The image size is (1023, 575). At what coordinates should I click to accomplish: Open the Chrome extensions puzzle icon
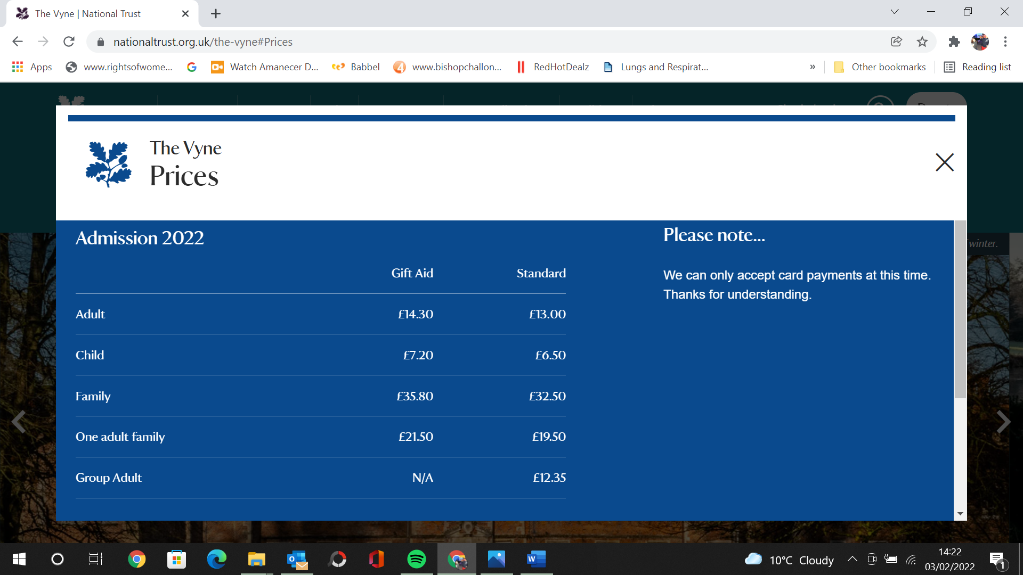point(954,42)
